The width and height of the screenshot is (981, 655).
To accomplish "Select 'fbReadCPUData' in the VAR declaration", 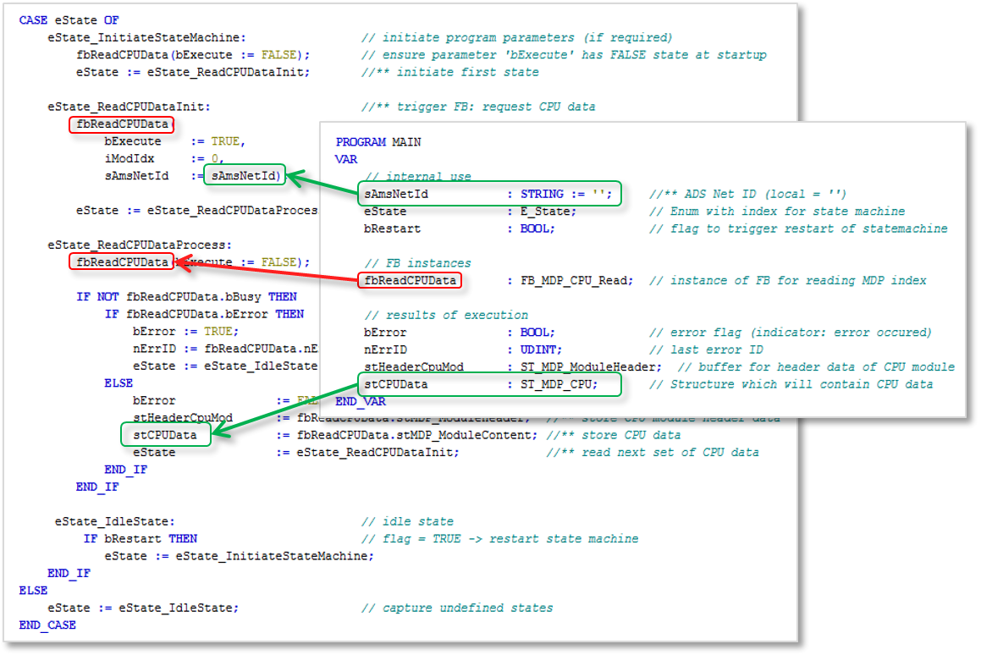I will [x=411, y=280].
